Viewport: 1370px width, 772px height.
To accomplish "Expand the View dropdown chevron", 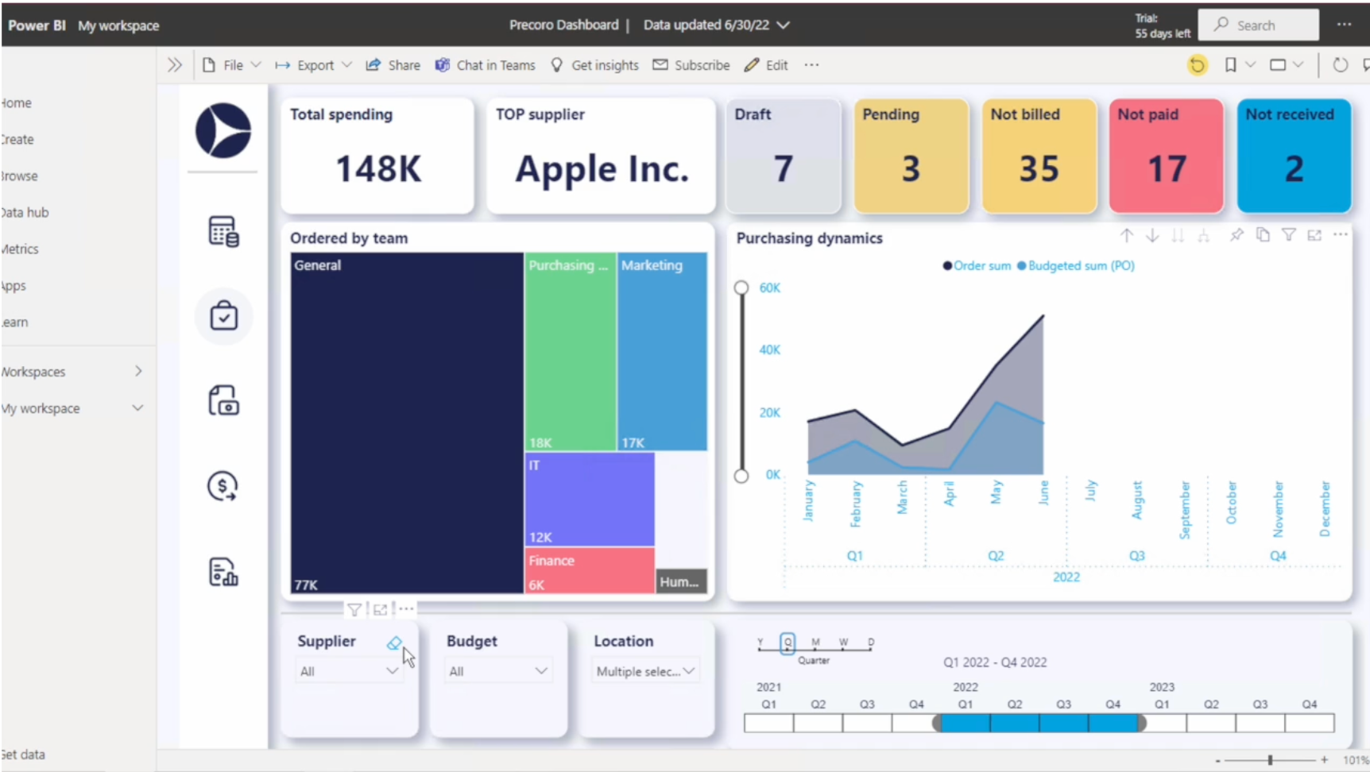I will (1298, 65).
